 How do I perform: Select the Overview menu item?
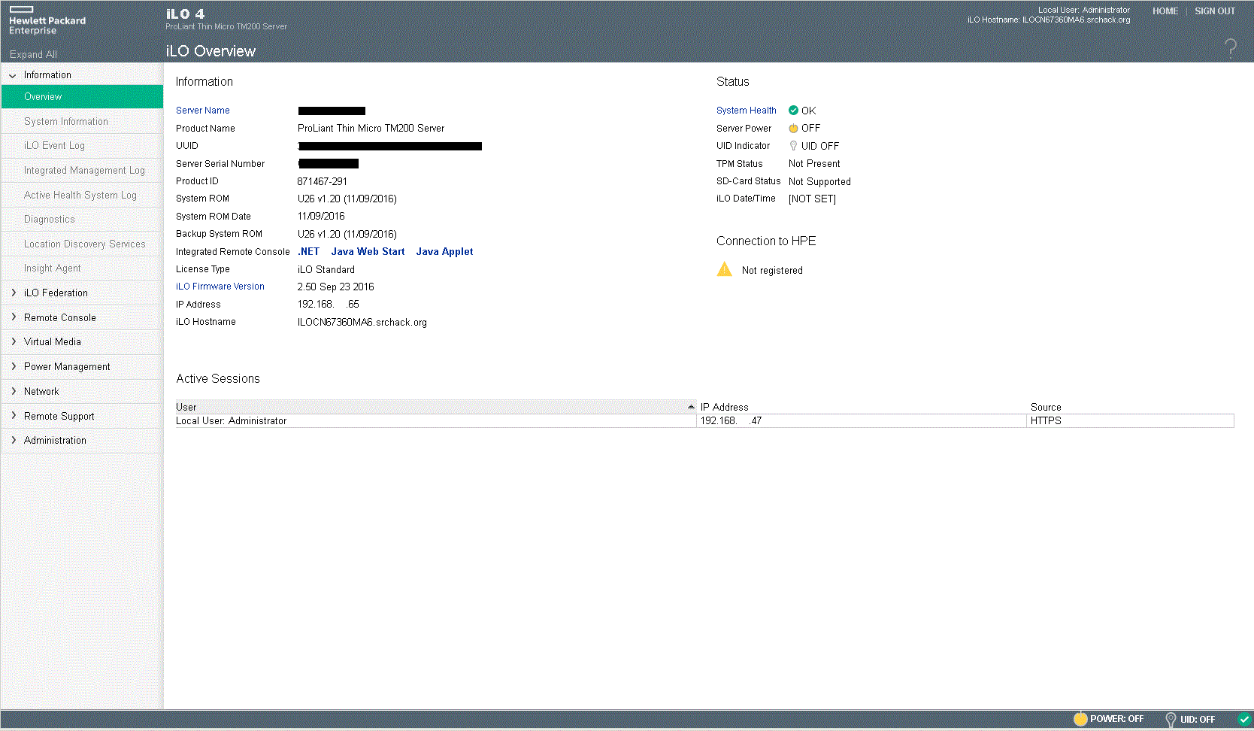[x=82, y=96]
